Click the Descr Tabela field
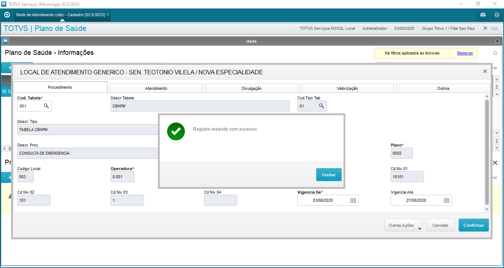This screenshot has width=504, height=268. (x=200, y=106)
